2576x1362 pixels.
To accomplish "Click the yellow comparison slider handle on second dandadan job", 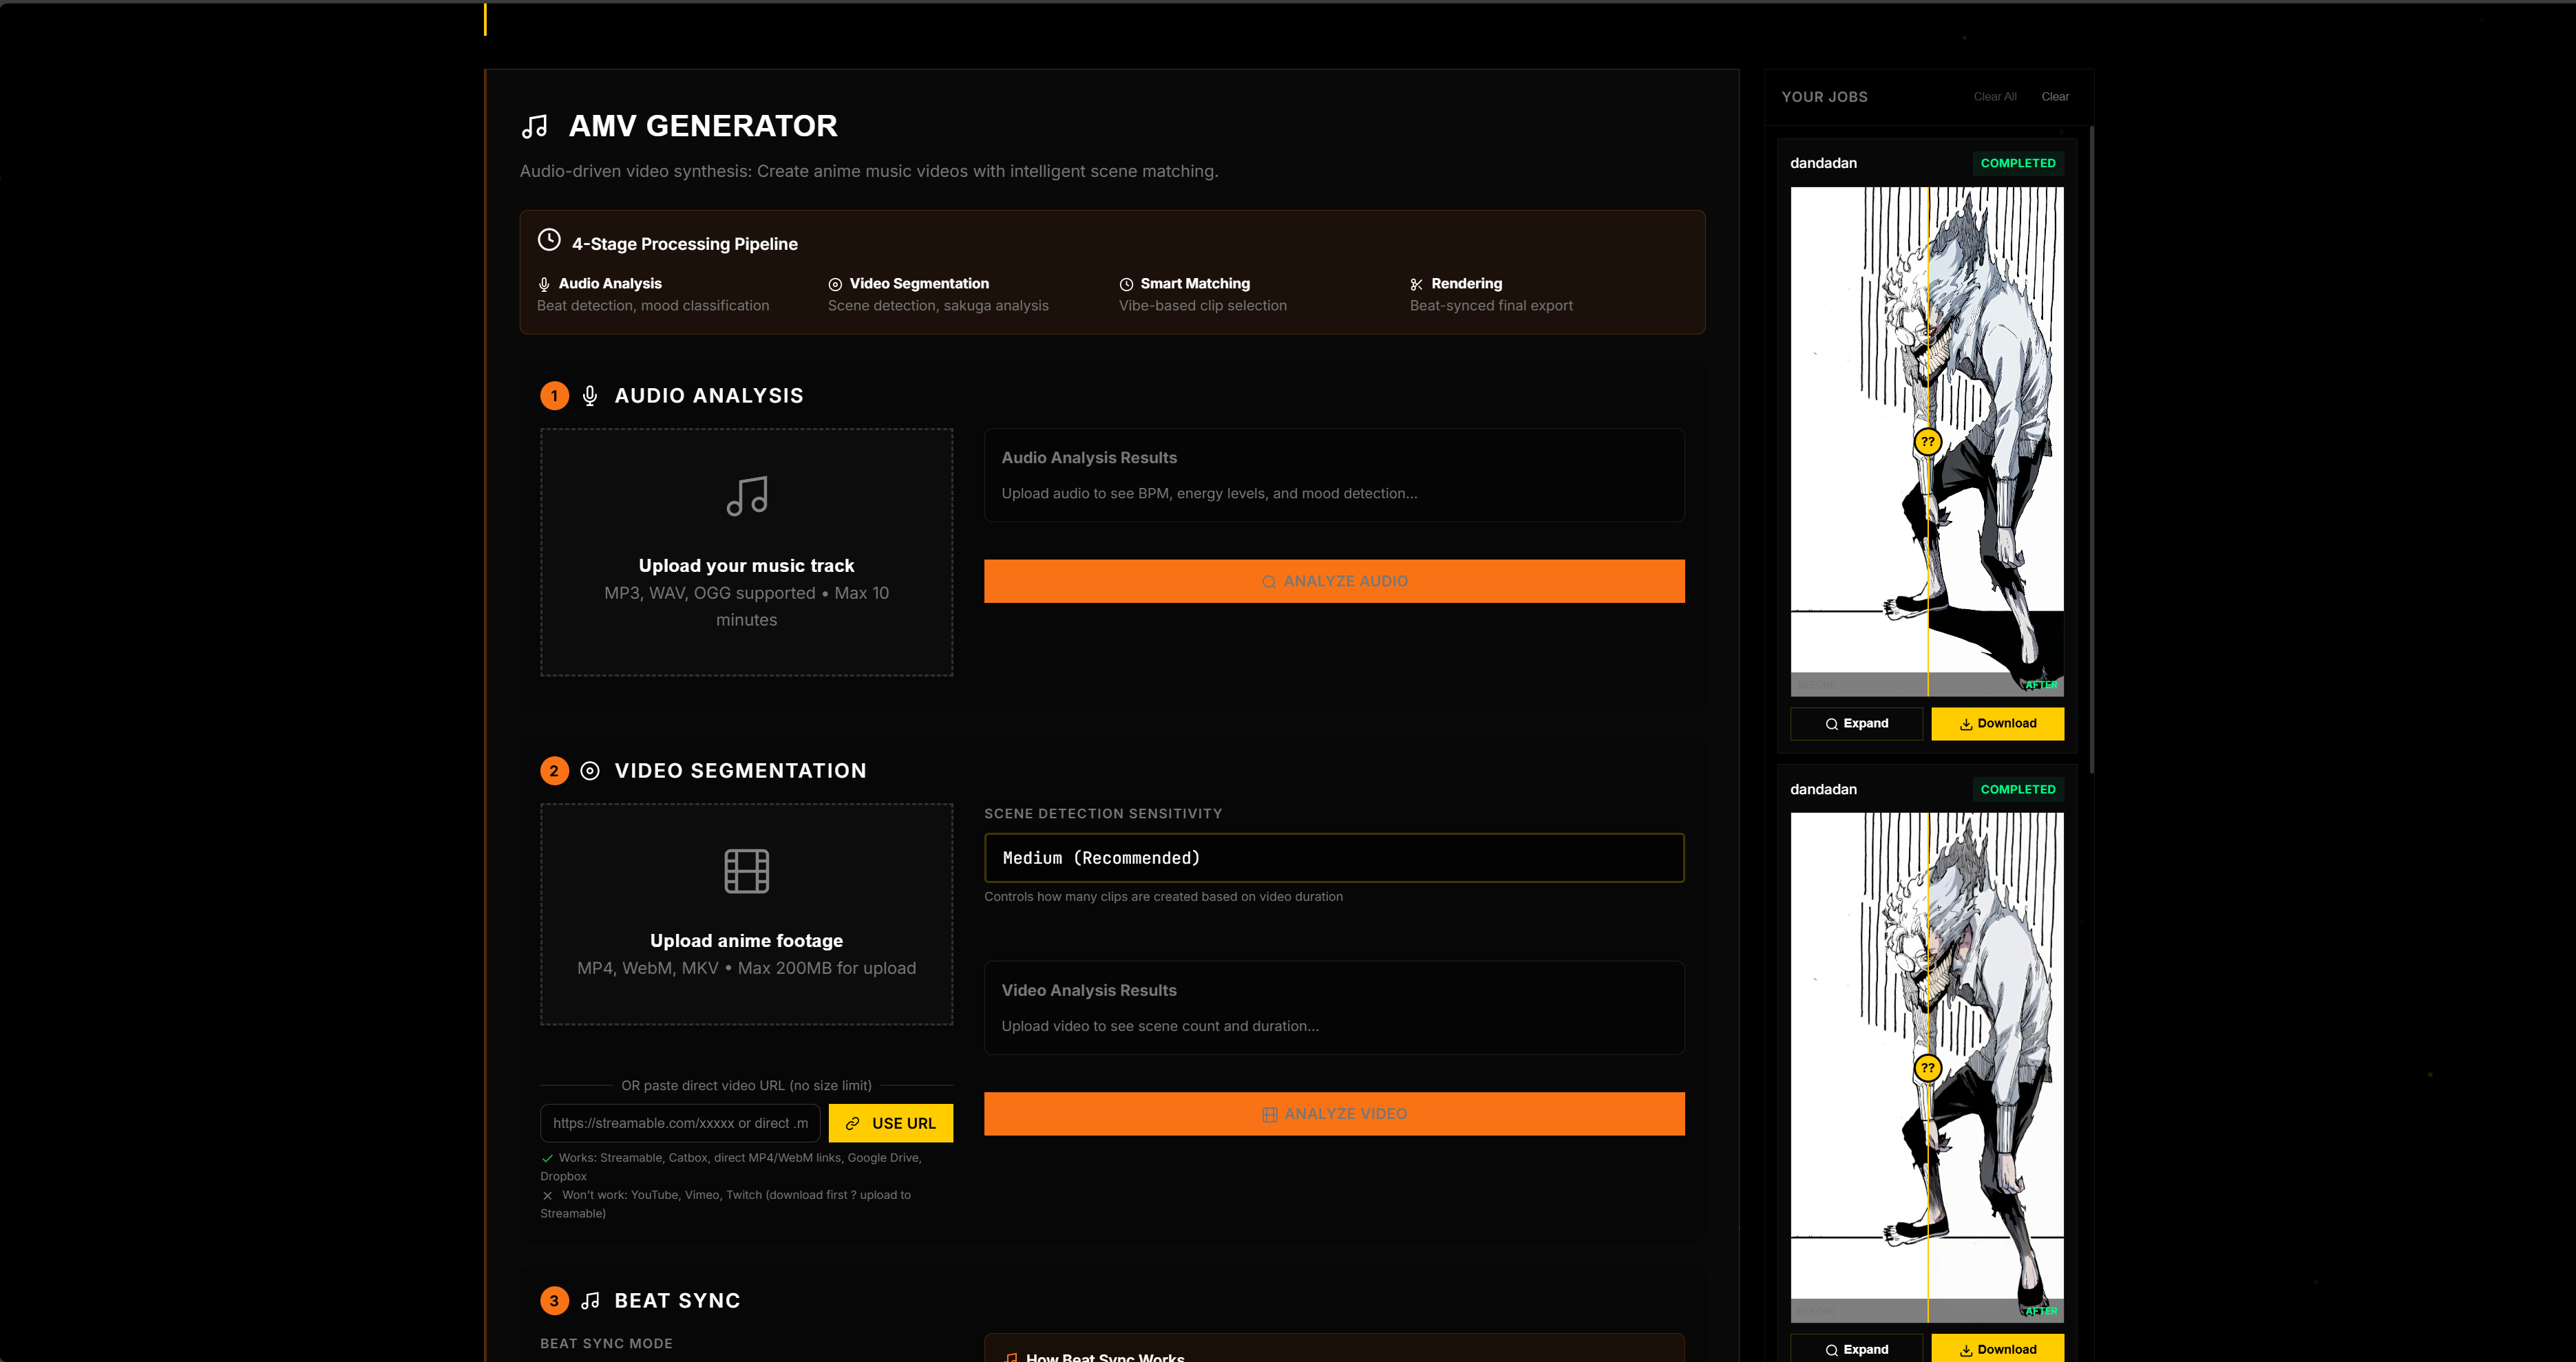I will click(x=1927, y=1068).
